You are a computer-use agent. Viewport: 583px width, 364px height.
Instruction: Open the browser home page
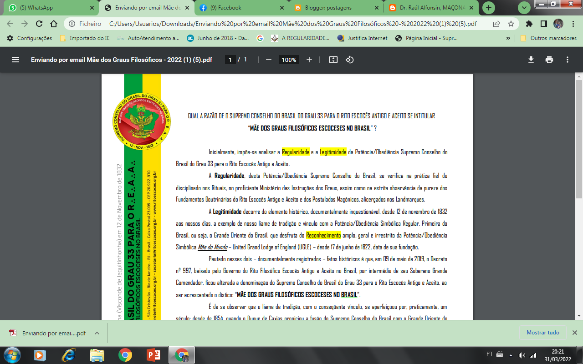(x=54, y=24)
